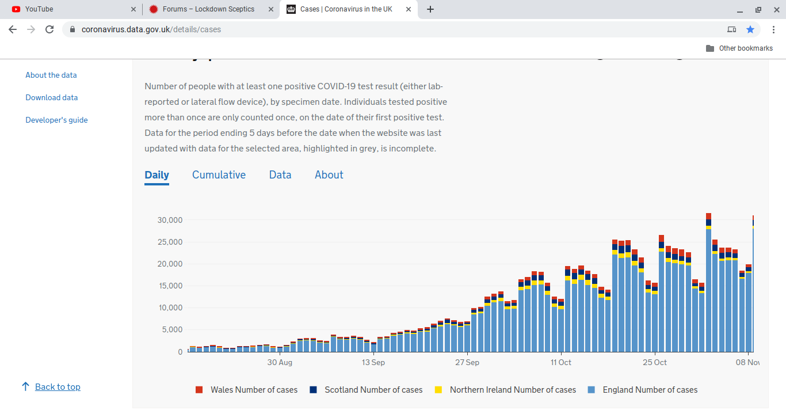Click the bookmark star icon
Viewport: 786px width, 410px height.
(x=750, y=29)
